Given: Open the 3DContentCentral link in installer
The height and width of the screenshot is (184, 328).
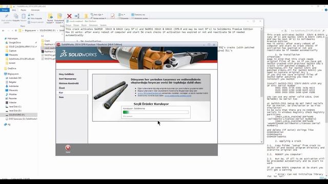Looking at the screenshot, I should click(150, 93).
